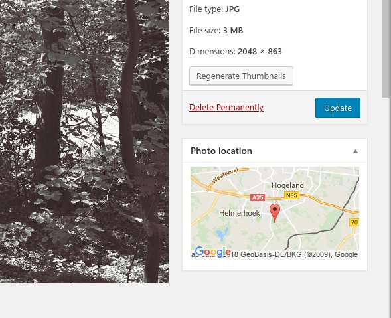Click the blue lake on the map
Screen dimensions: 391x318
tap(222, 234)
